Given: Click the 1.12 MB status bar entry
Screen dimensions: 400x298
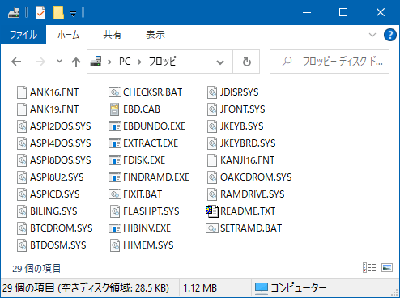Looking at the screenshot, I should point(200,288).
